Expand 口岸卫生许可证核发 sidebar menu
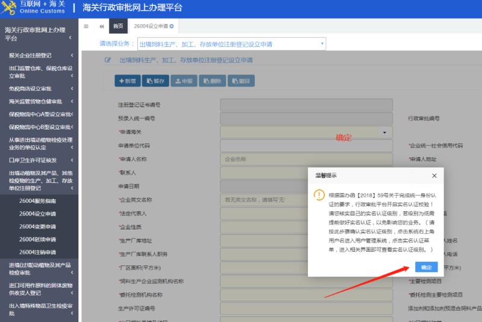 pos(39,160)
